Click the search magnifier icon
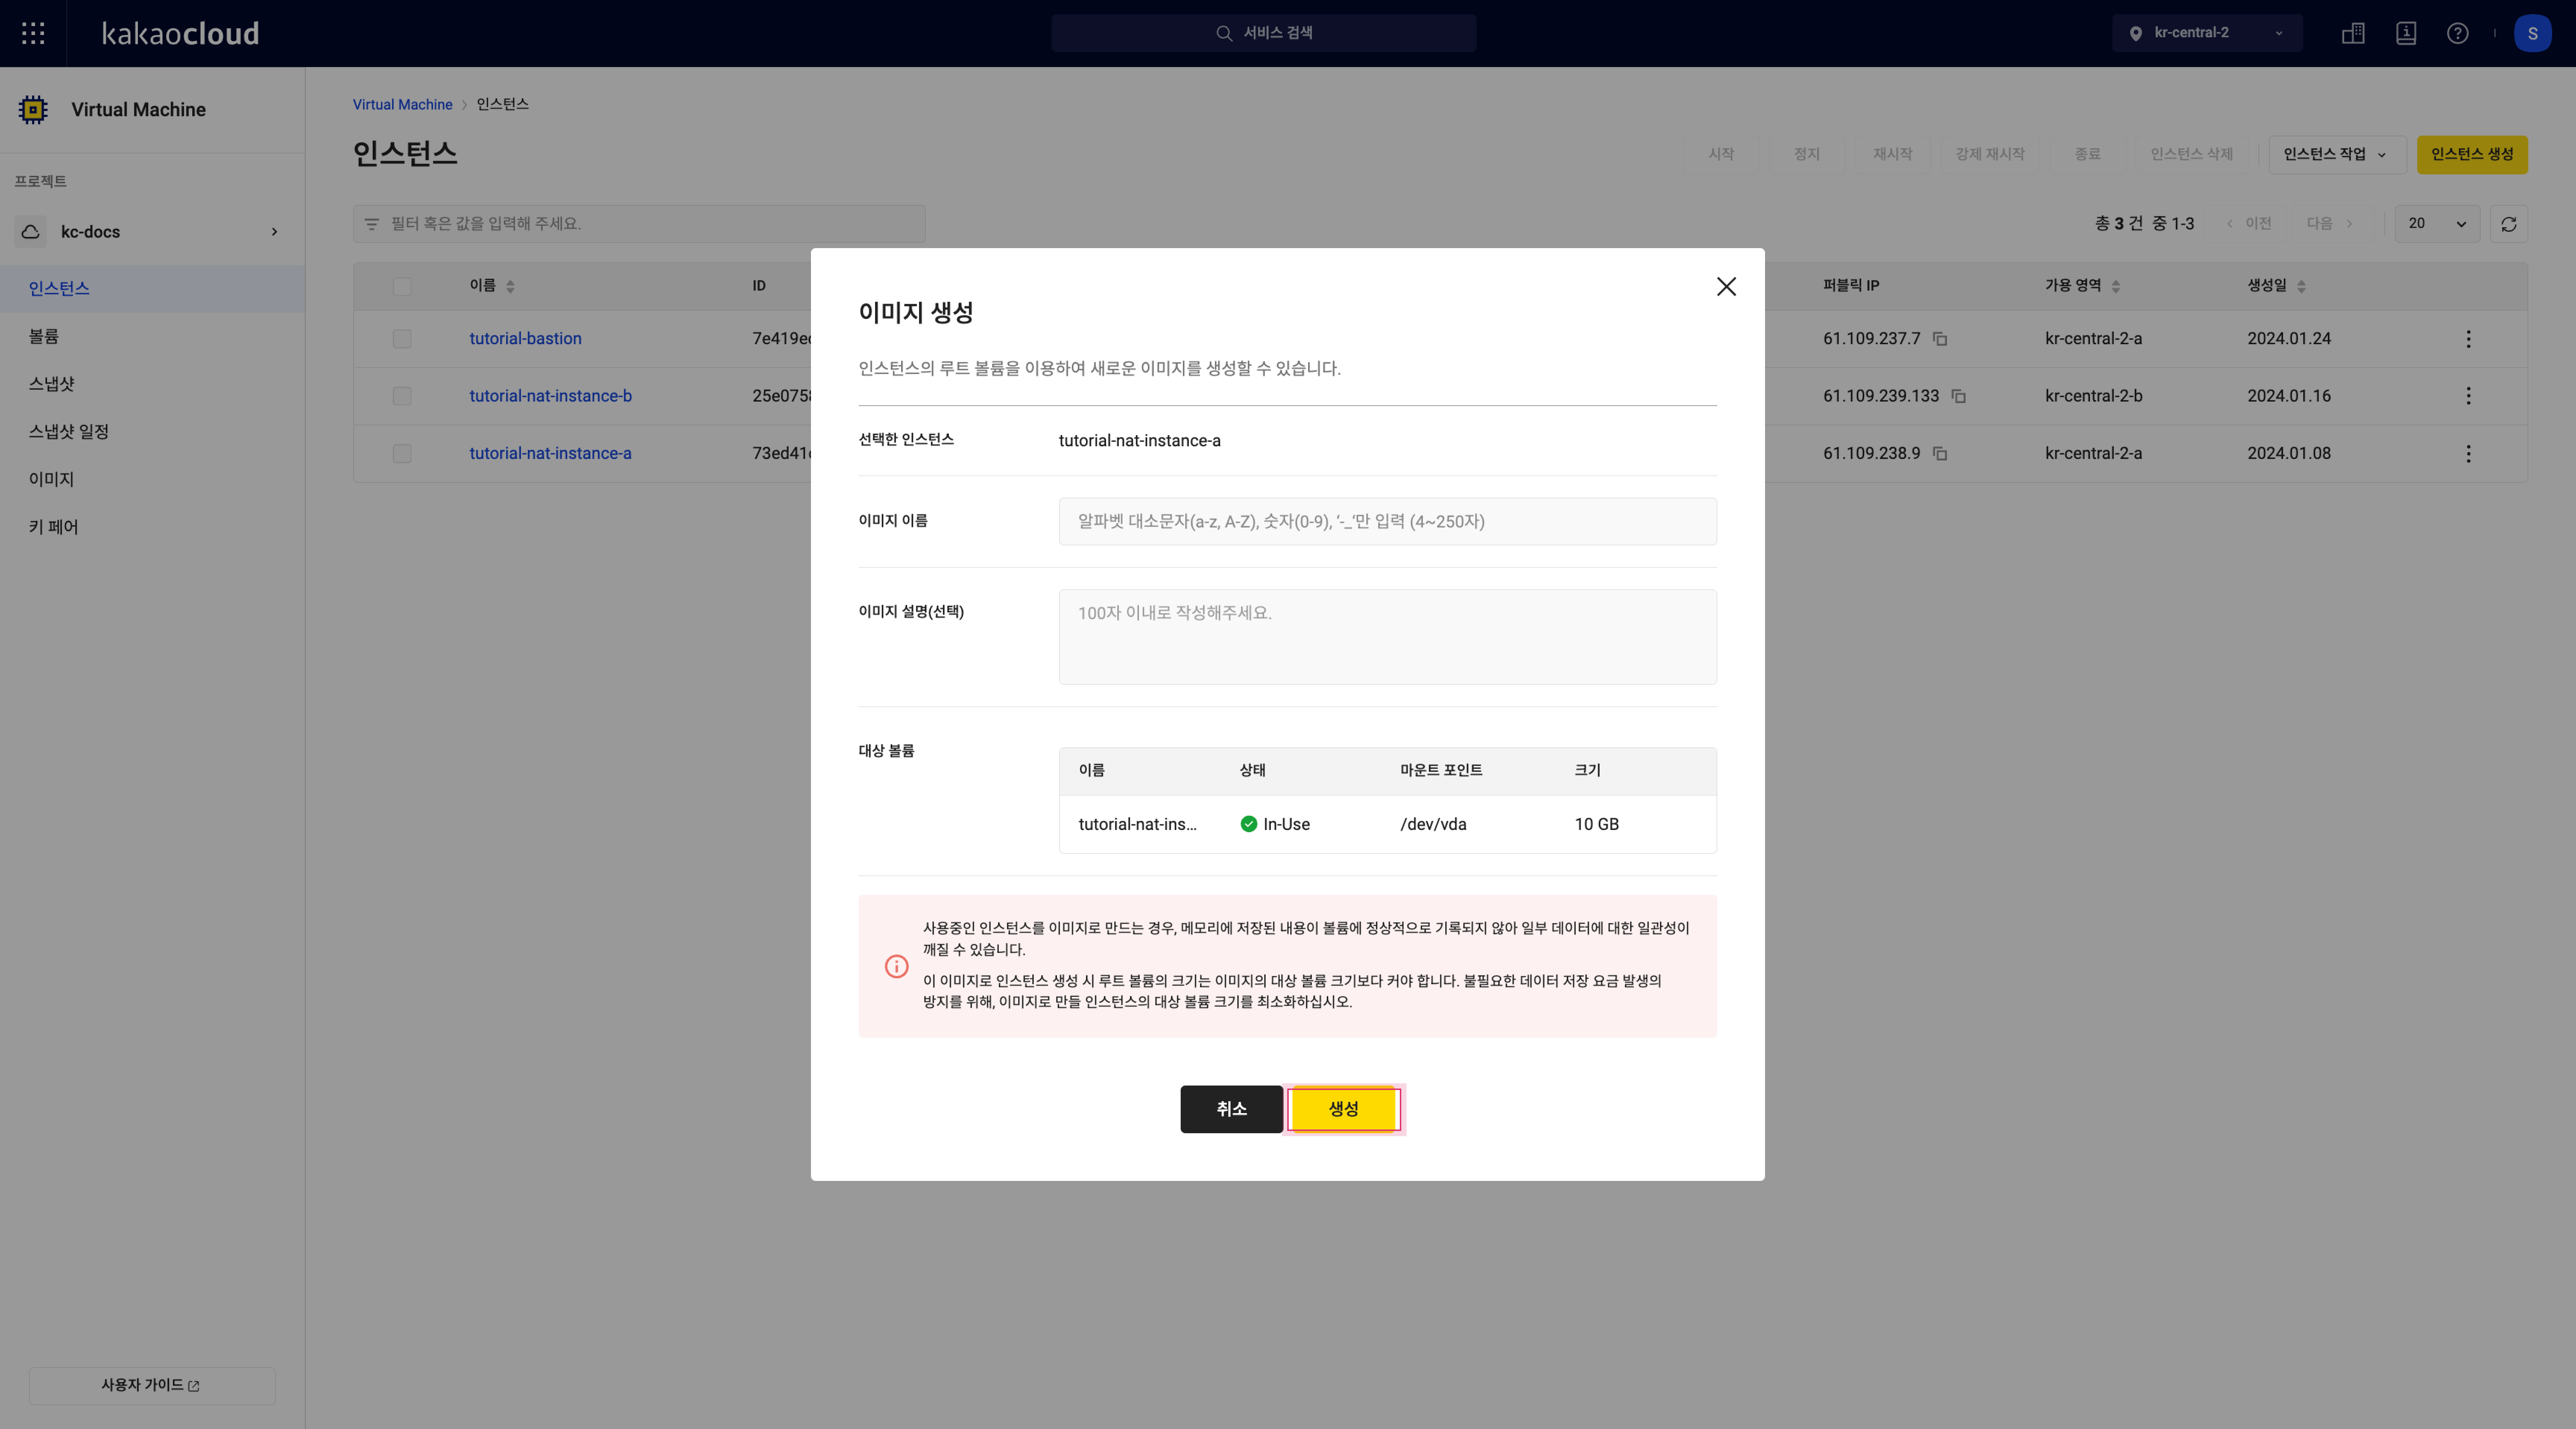2576x1429 pixels. coord(1223,33)
